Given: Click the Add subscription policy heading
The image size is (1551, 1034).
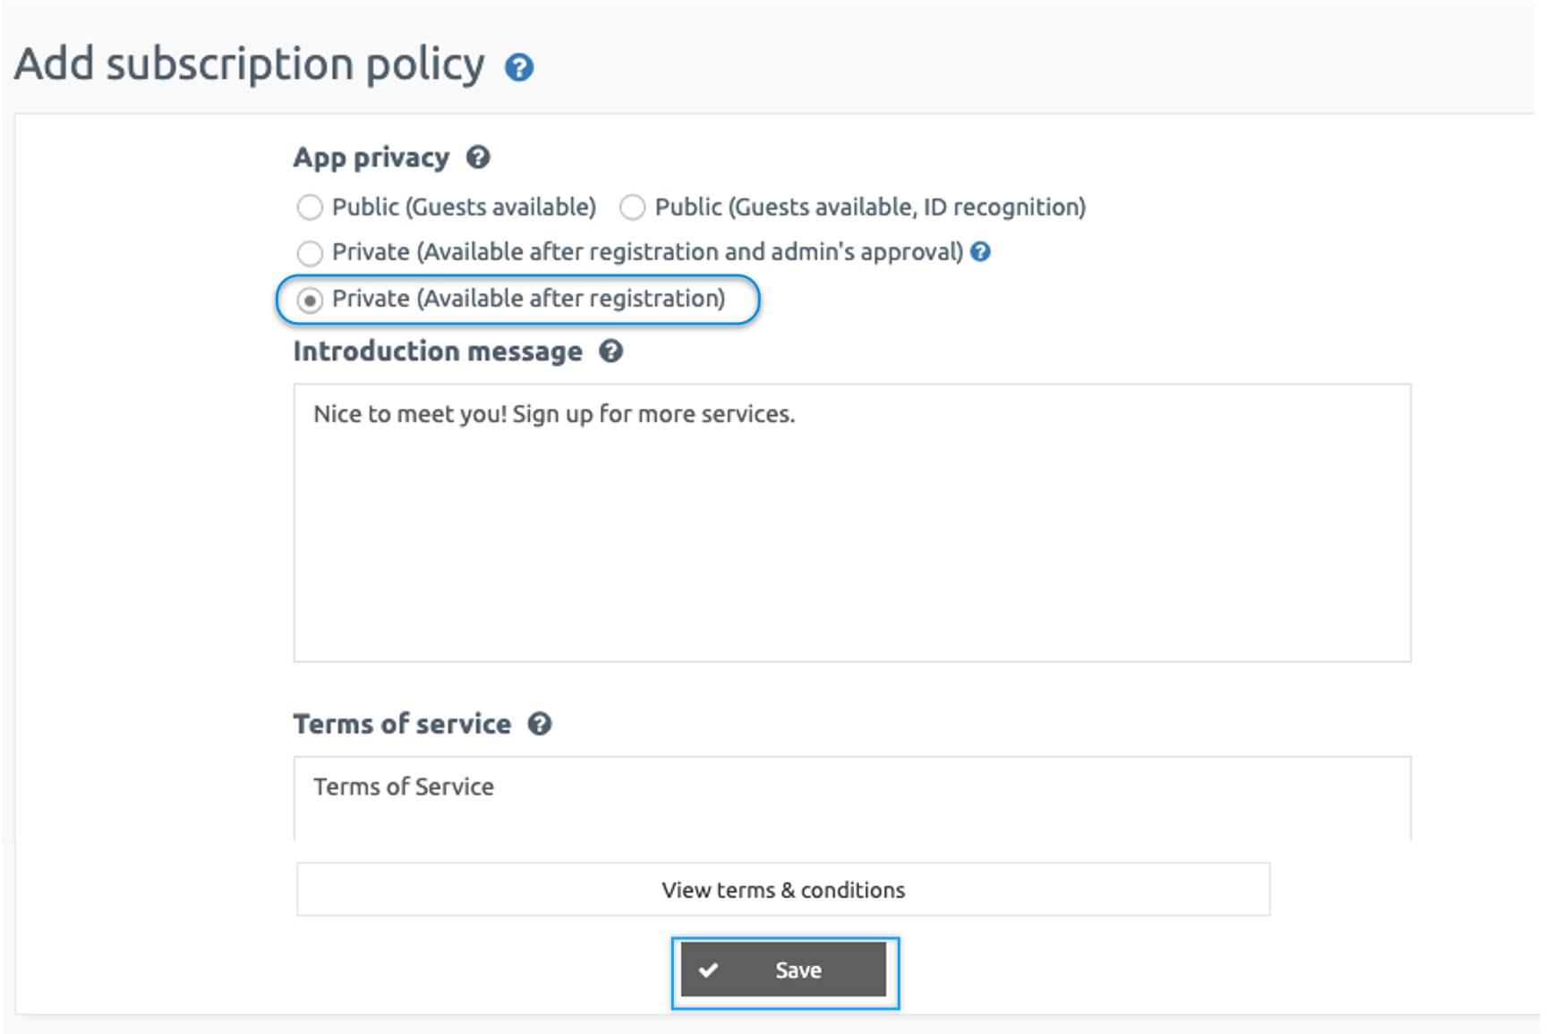Looking at the screenshot, I should click(x=250, y=64).
